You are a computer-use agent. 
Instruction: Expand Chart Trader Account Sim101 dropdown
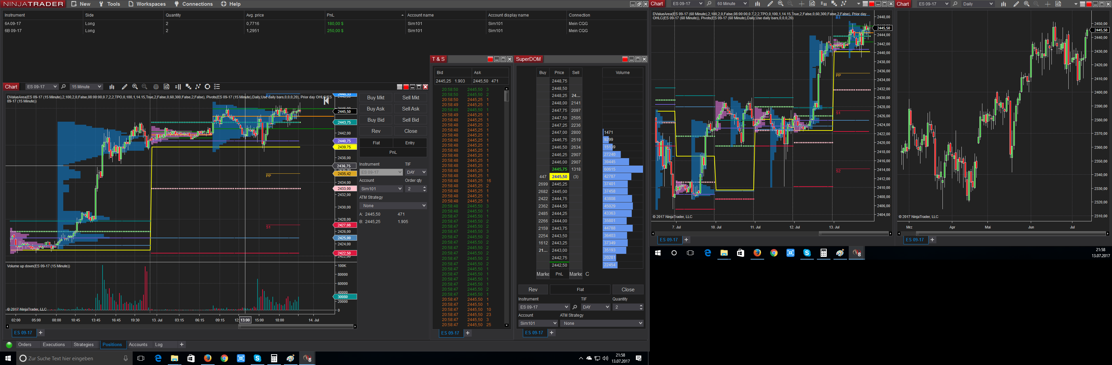coord(381,189)
